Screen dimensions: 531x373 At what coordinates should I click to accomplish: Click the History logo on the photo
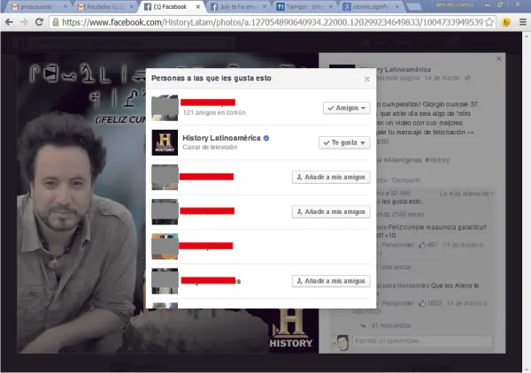click(x=291, y=328)
